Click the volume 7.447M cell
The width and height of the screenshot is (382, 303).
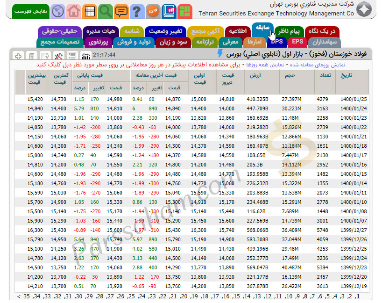pos(290,155)
